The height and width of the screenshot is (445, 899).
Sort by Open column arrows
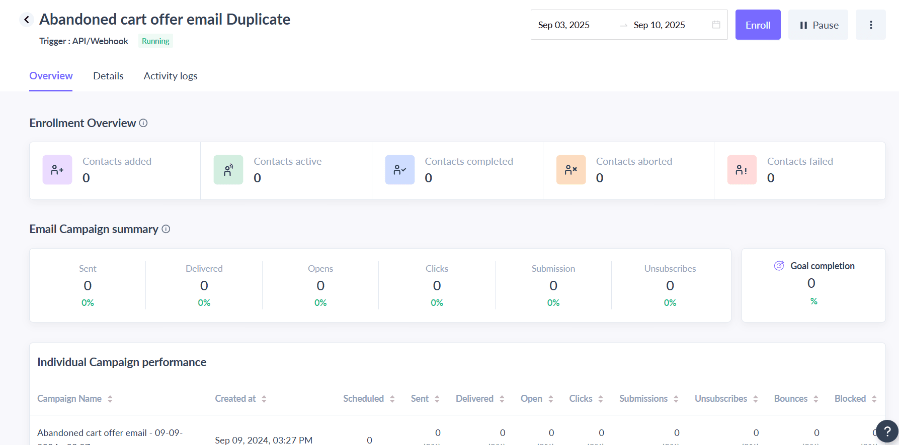(551, 399)
